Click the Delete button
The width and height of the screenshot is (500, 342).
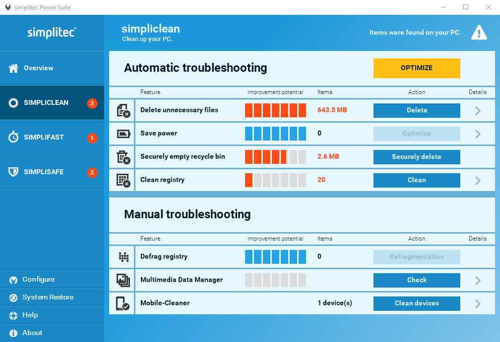pyautogui.click(x=417, y=110)
